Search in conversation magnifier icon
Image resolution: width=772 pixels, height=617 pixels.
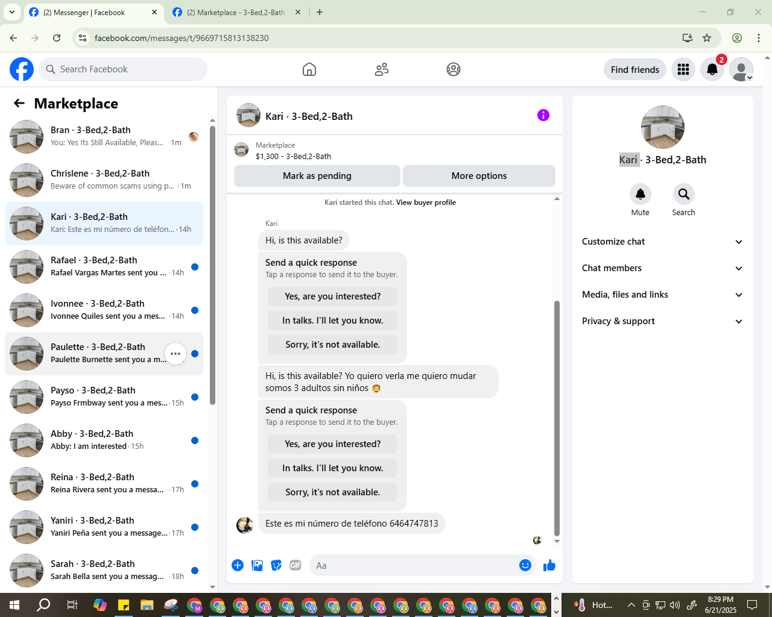coord(684,194)
